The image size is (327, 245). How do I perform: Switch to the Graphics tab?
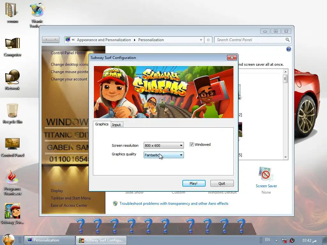(x=102, y=124)
